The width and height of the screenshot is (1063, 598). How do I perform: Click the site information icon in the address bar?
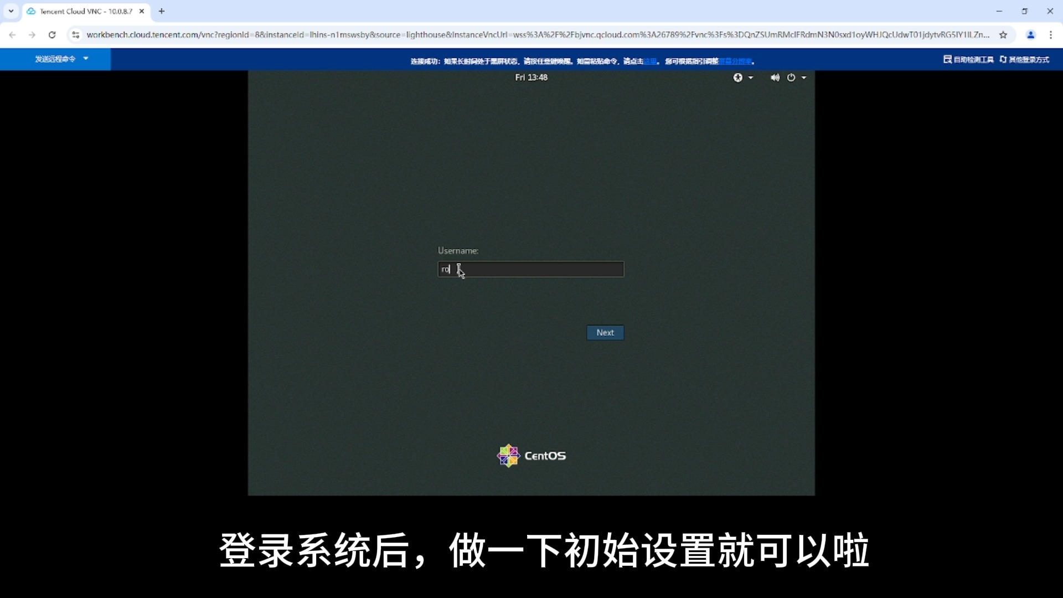[x=76, y=34]
